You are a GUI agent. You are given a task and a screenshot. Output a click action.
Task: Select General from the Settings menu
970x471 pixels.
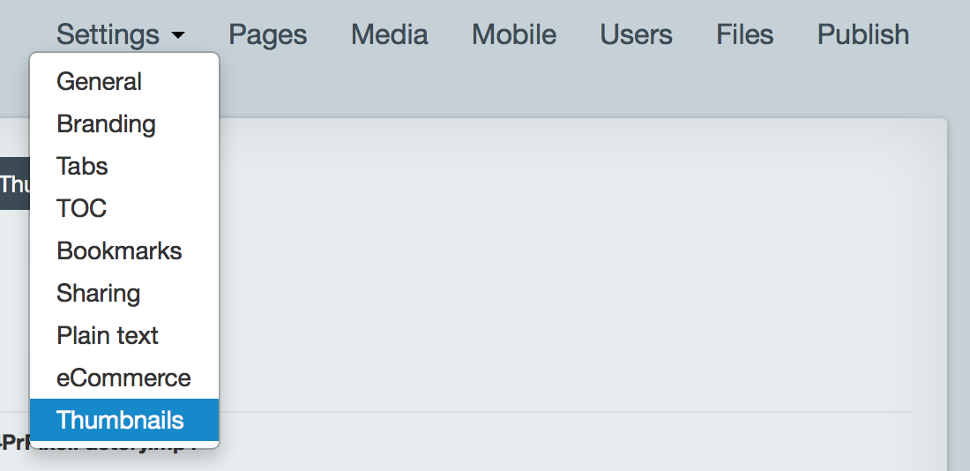tap(124, 82)
